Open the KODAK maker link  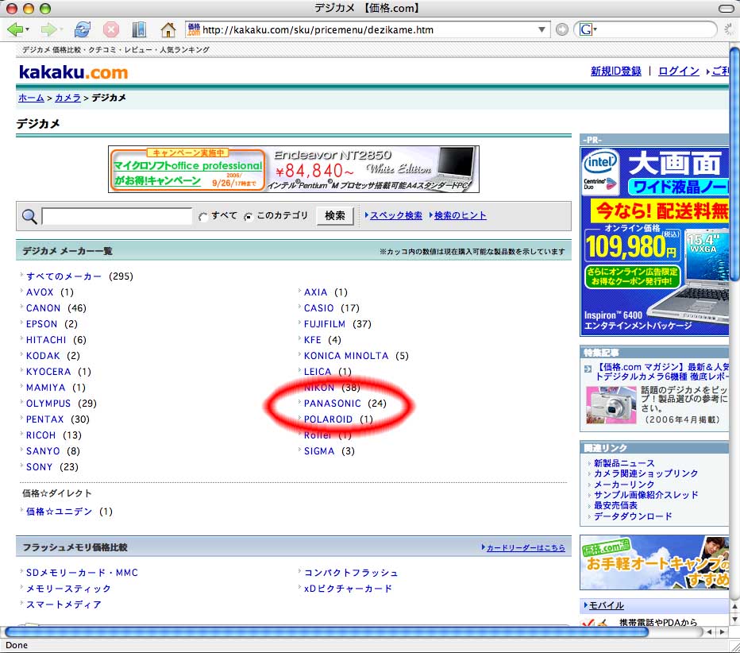pyautogui.click(x=43, y=356)
